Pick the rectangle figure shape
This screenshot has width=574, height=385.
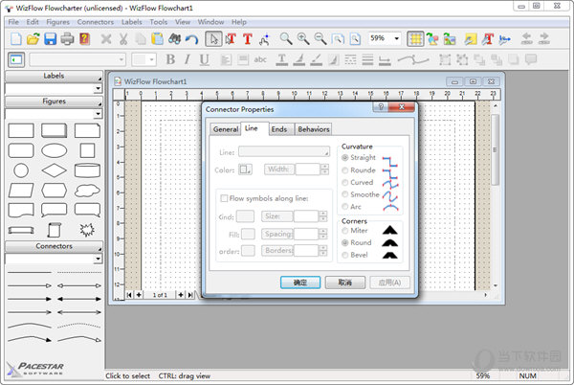(x=21, y=130)
